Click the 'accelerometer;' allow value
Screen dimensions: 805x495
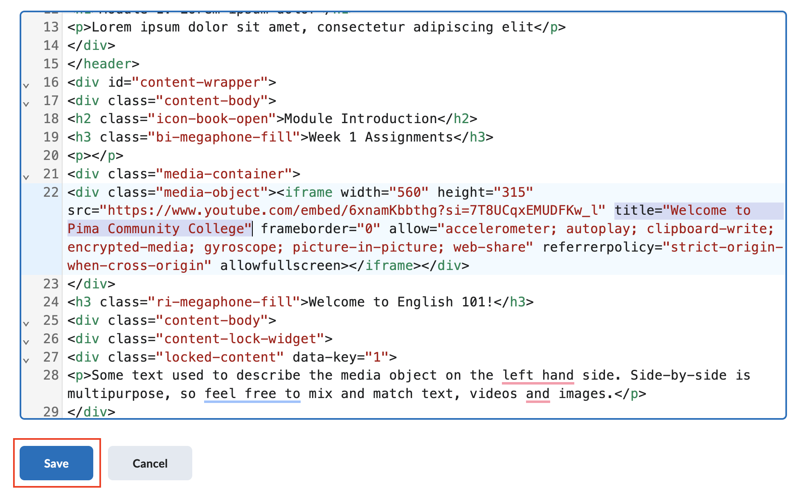pos(501,229)
